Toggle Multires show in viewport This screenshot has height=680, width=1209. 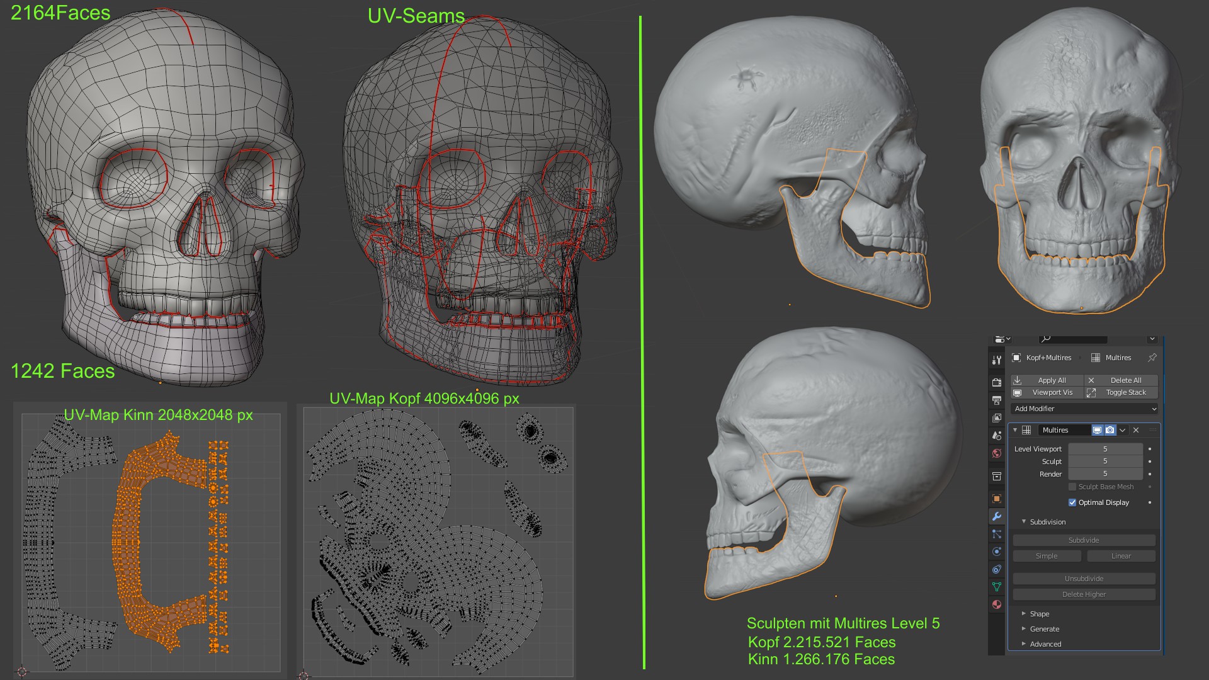(x=1097, y=430)
